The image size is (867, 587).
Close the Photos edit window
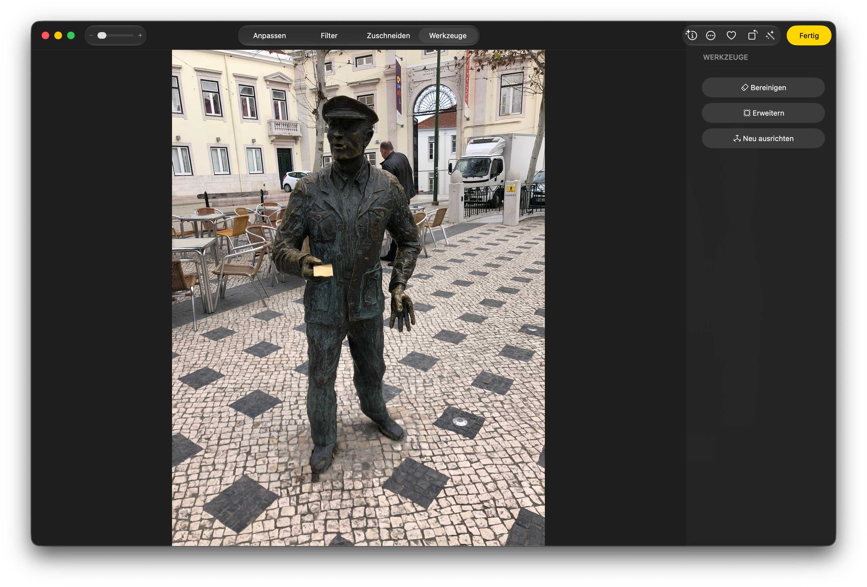[x=45, y=35]
